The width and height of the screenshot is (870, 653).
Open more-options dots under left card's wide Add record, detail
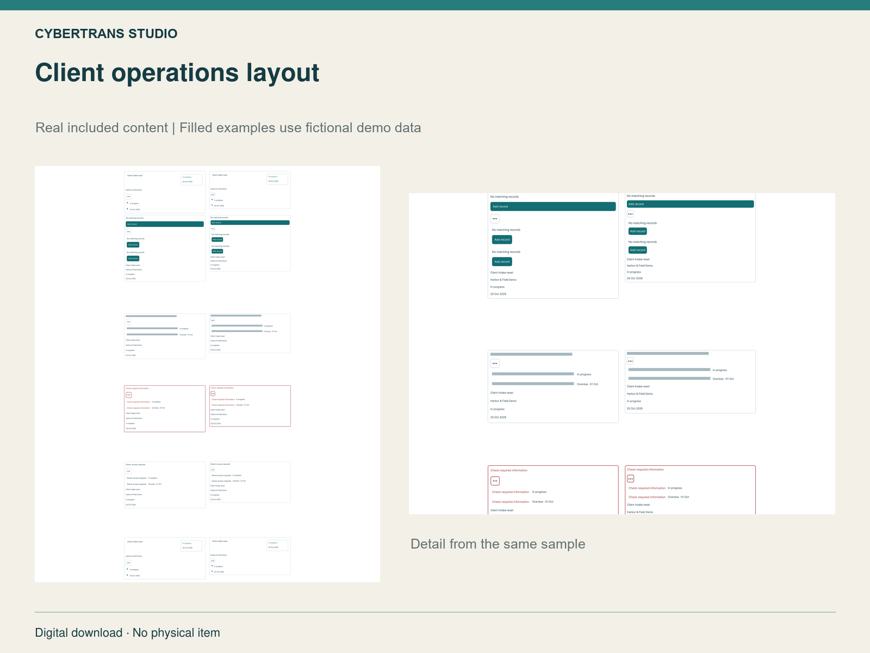pos(495,219)
